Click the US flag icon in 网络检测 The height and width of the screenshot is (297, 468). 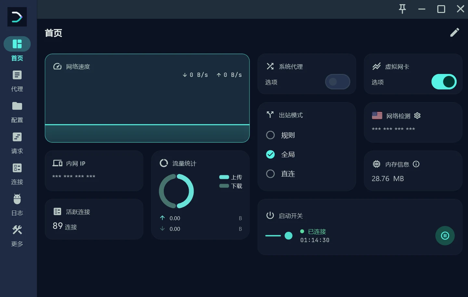[377, 115]
